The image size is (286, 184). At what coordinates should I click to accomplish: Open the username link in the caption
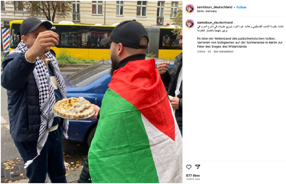coord(215,23)
